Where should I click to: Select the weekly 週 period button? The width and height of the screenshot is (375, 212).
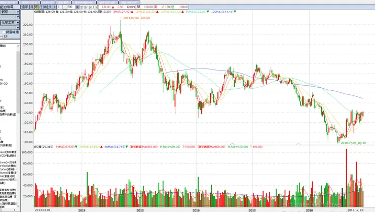pos(36,7)
